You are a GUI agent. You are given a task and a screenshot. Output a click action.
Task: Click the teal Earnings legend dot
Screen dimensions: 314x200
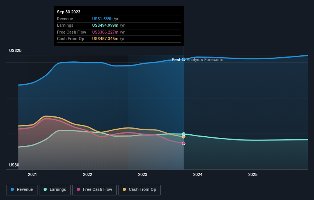45,189
